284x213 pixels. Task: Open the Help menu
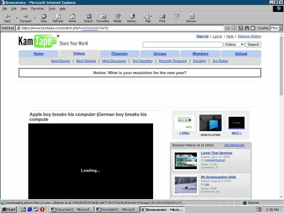coord(62,9)
